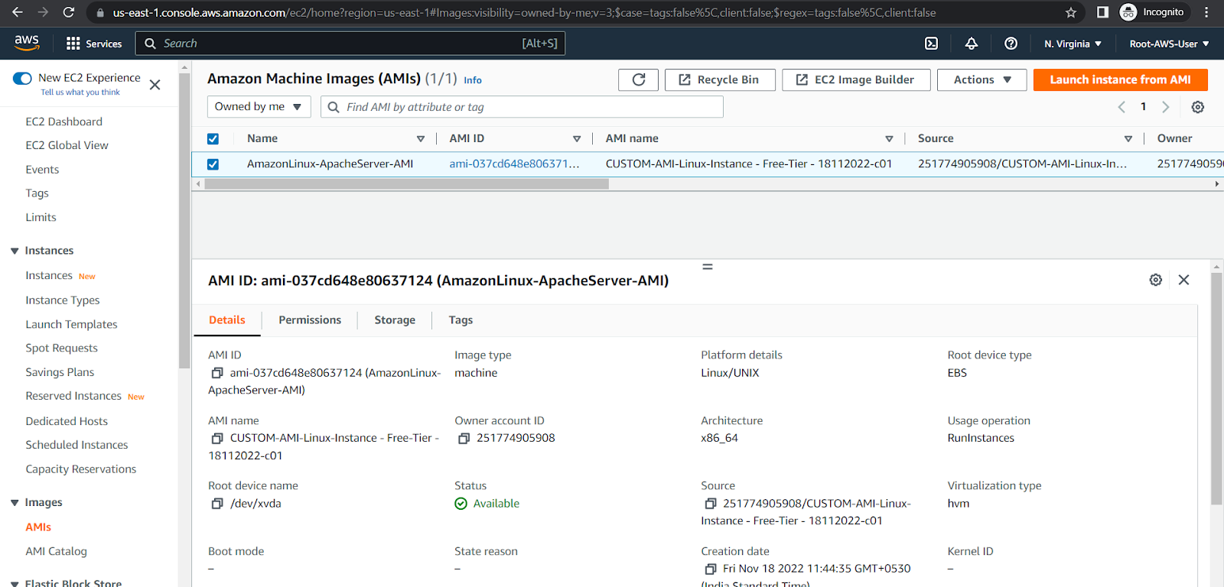Switch to the Permissions tab
1224x587 pixels.
310,320
